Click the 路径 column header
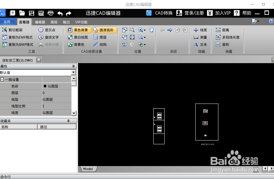This screenshot has width=274, height=179. click(x=57, y=127)
